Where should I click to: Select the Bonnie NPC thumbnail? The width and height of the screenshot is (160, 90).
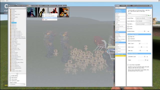click(x=32, y=12)
